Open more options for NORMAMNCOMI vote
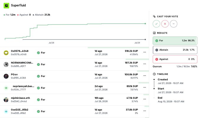Image resolution: width=201 pixels, height=118 pixels. pos(145,64)
